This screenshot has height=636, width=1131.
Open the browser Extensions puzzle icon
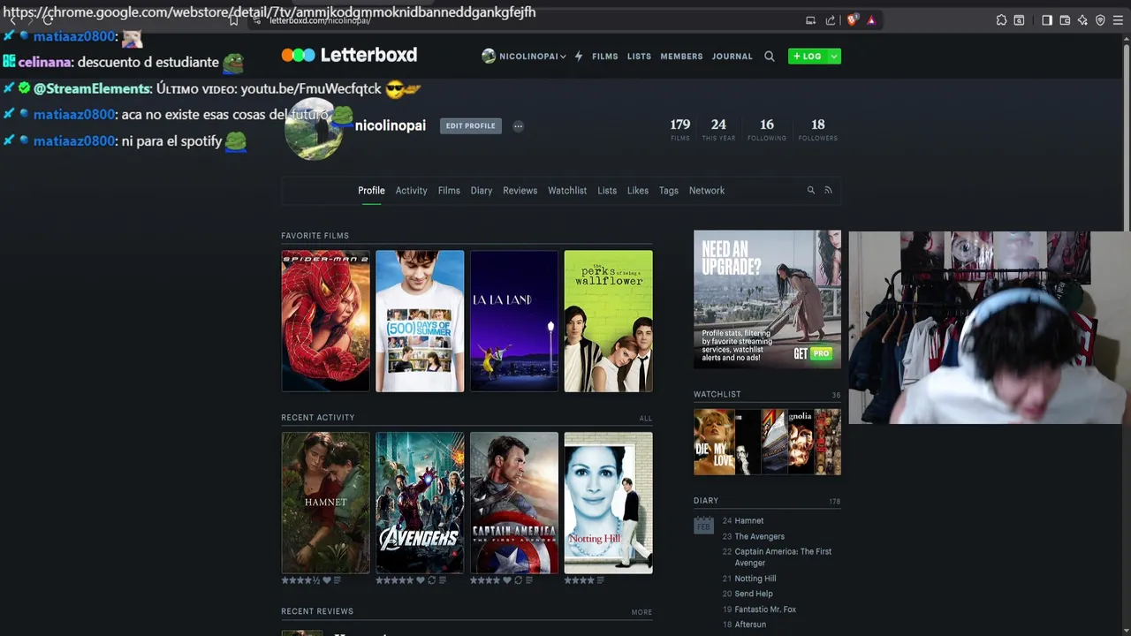point(1001,20)
